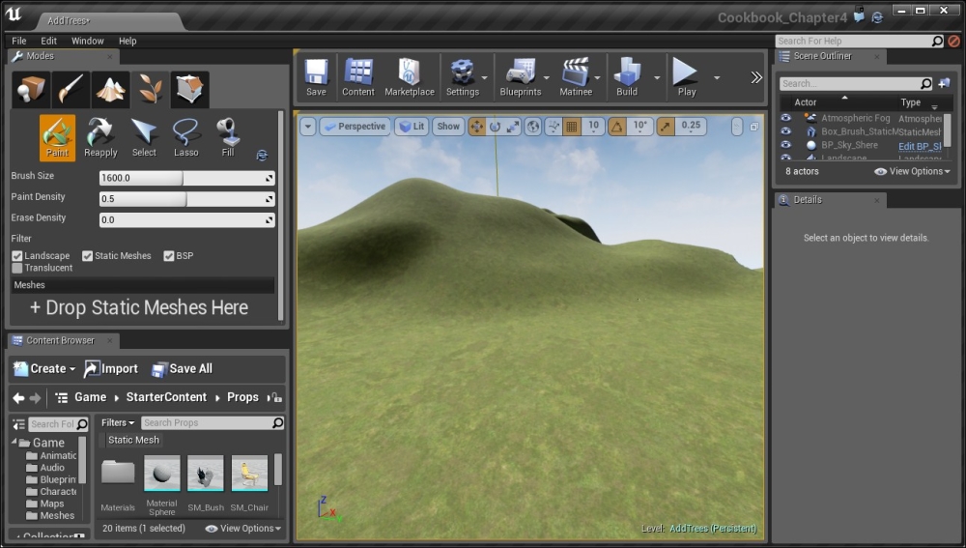Click the Build toolbar icon
This screenshot has width=966, height=548.
pyautogui.click(x=627, y=77)
